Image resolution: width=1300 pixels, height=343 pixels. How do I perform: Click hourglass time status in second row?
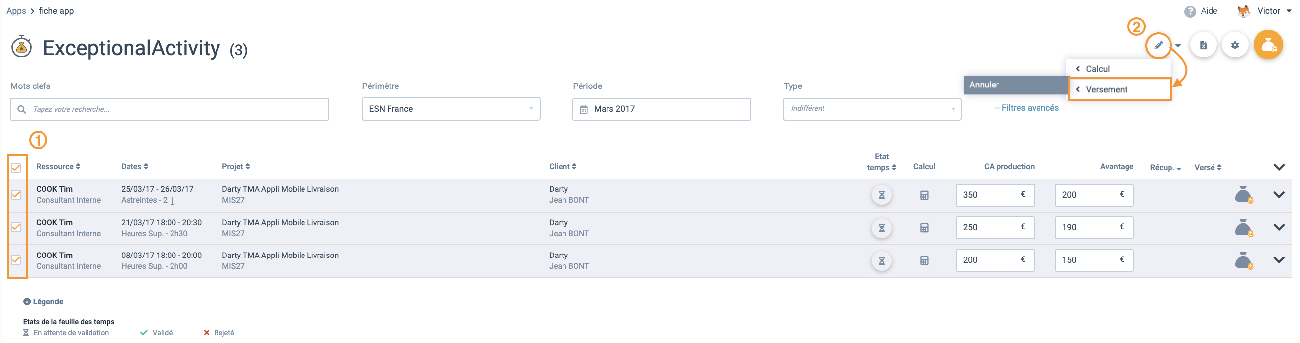[x=882, y=228]
